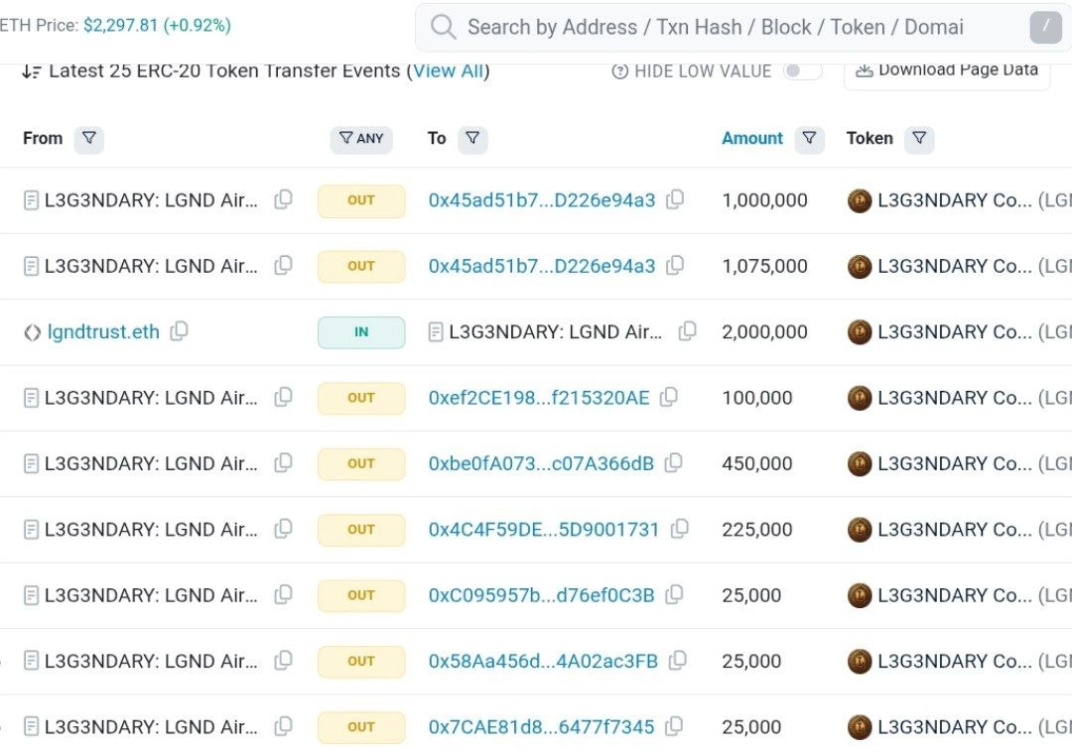Copy From address in 225,000 row
1072x753 pixels.
tap(283, 529)
